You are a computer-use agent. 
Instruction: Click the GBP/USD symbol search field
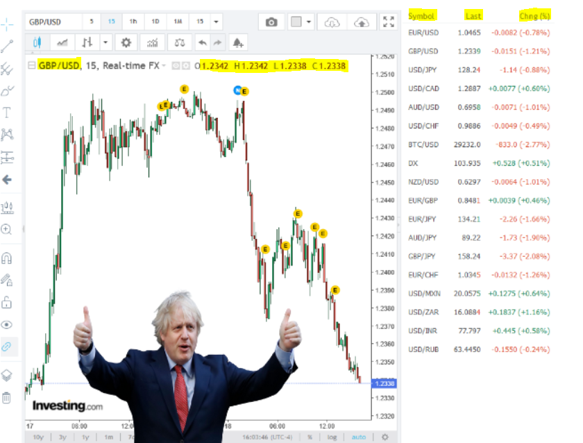tap(53, 22)
